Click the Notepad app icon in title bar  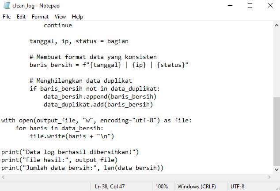7,5
